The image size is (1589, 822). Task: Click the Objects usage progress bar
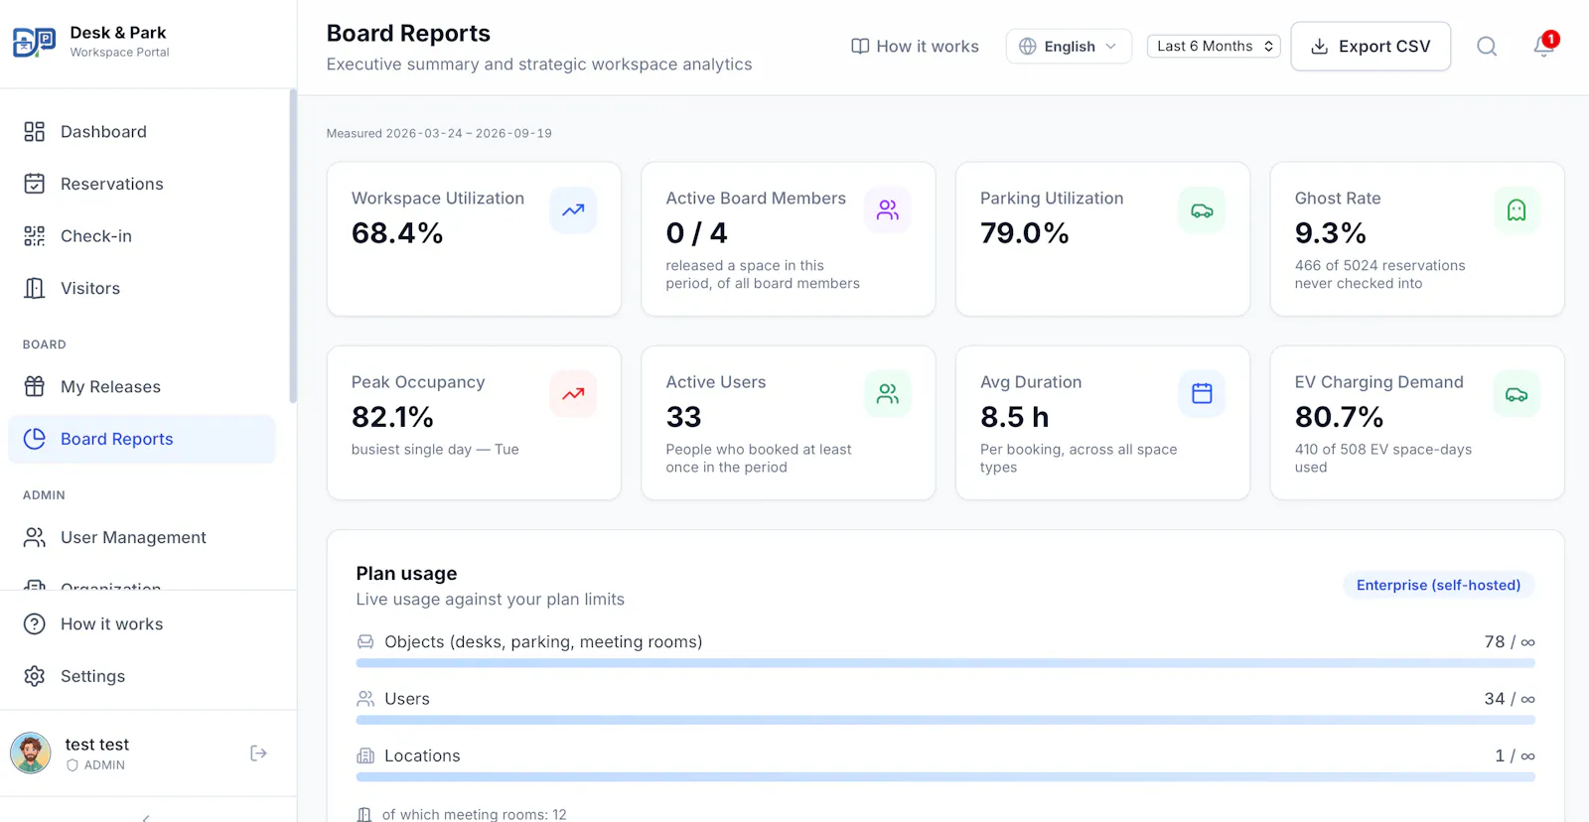pos(945,663)
